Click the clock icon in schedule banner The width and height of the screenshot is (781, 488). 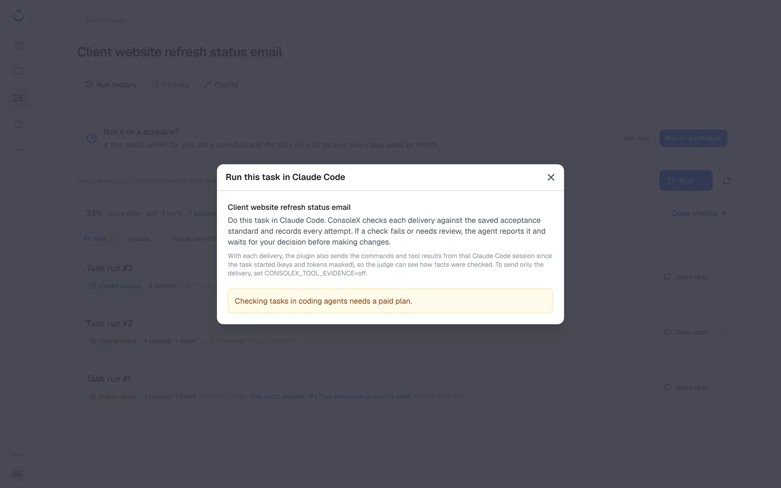[92, 138]
